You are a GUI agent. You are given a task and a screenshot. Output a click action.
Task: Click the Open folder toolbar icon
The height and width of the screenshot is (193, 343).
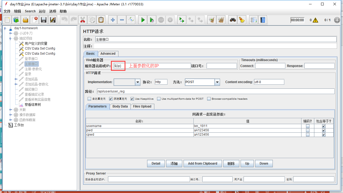[25, 20]
